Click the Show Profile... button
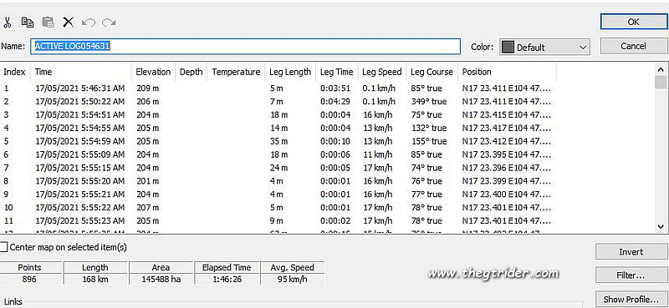 pyautogui.click(x=631, y=299)
